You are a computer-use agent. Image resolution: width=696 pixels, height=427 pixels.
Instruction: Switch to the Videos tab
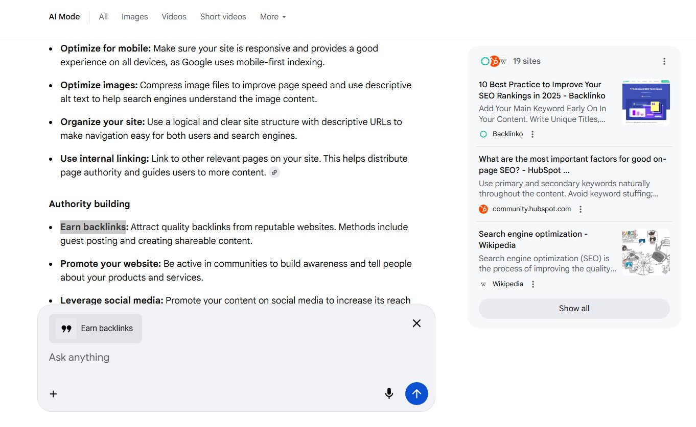(174, 17)
